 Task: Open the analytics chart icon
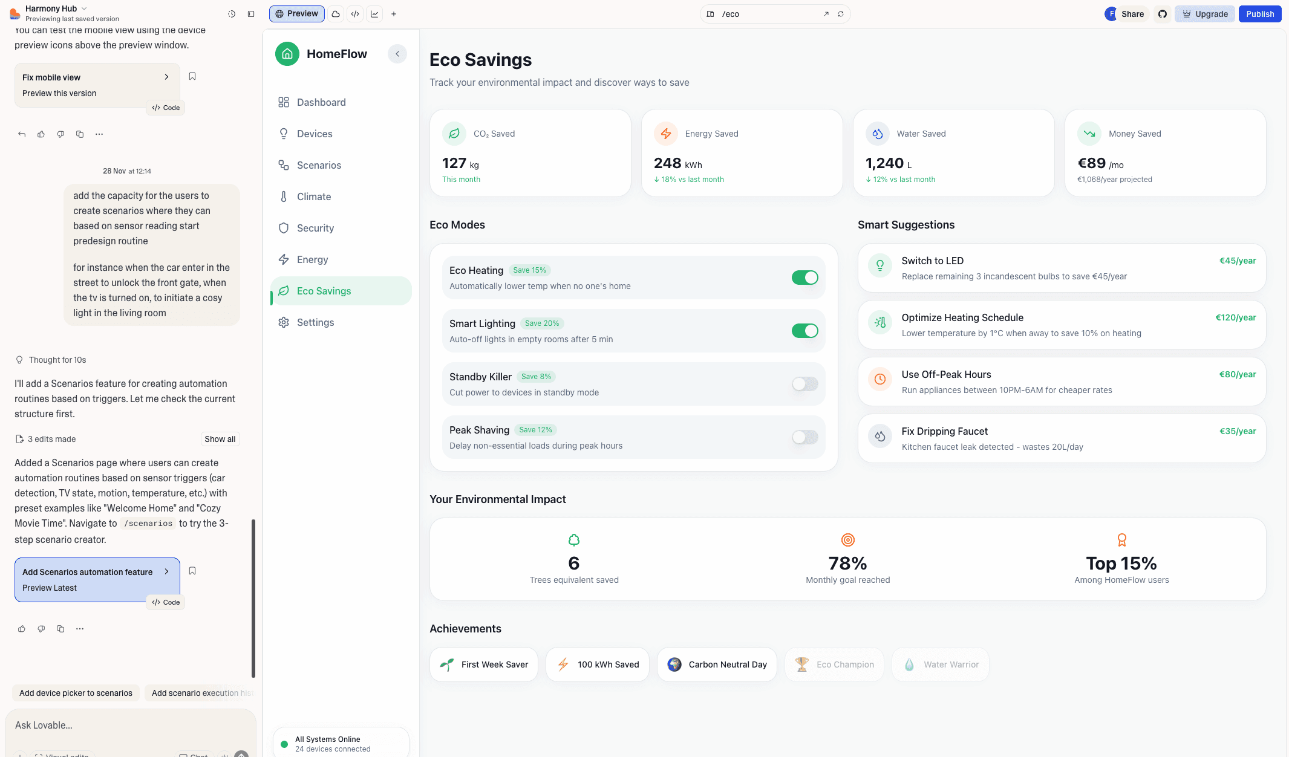point(374,14)
